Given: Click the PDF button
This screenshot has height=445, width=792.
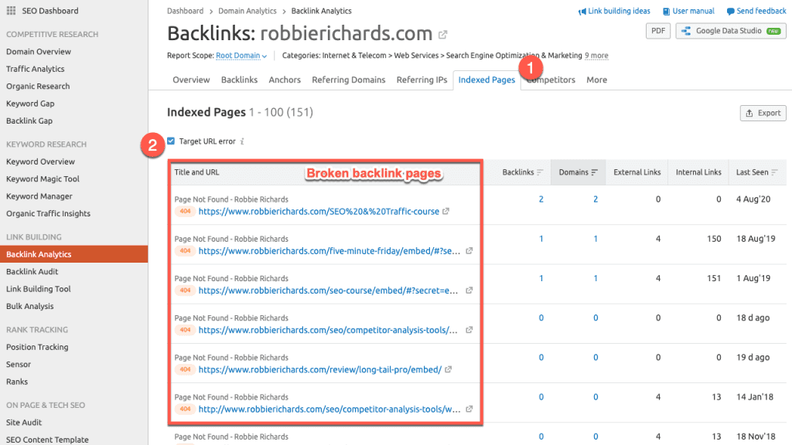Looking at the screenshot, I should coord(657,31).
